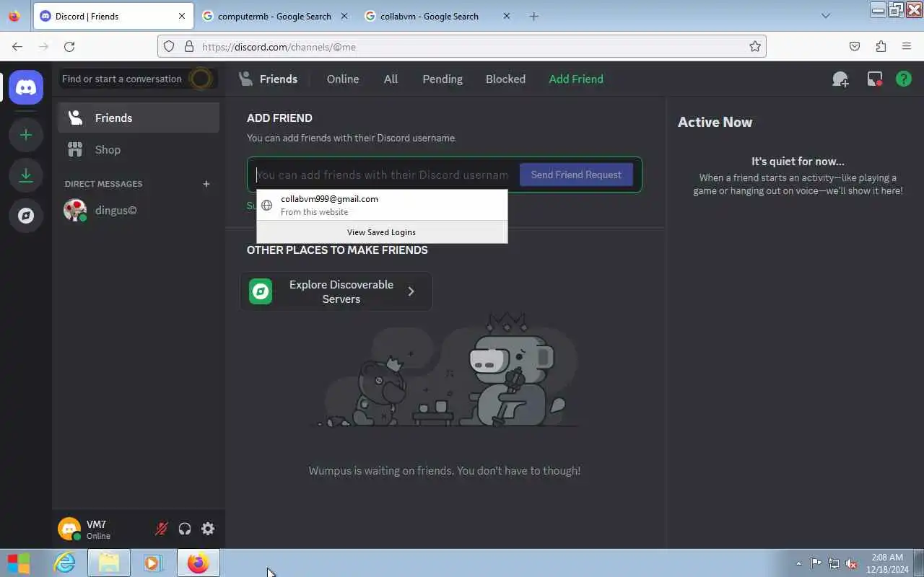924x577 pixels.
Task: Choose saved login collabvm999@gmail.com
Action: point(382,205)
